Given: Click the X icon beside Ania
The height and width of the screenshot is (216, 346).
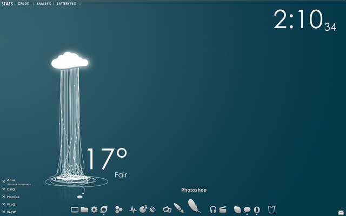Looking at the screenshot, I should pyautogui.click(x=4, y=181).
